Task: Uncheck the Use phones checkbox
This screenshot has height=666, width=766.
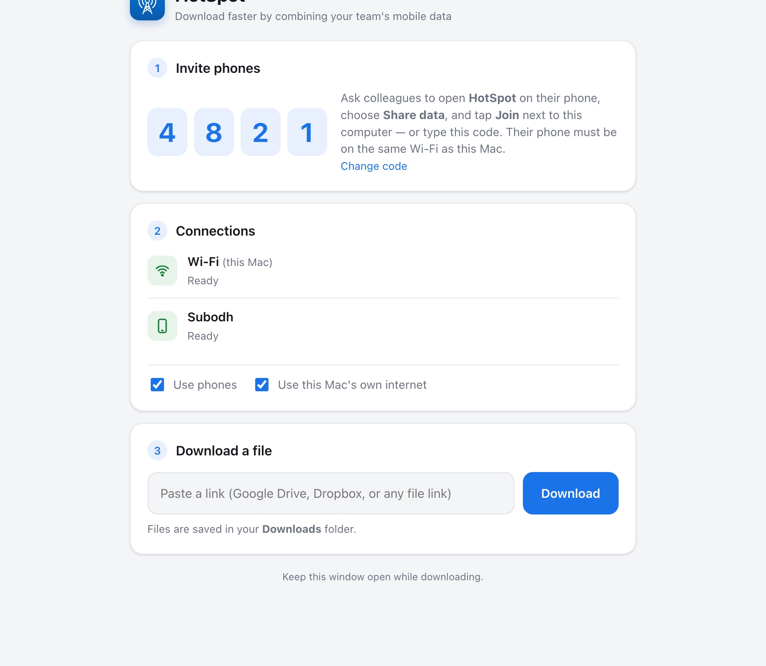Action: click(x=157, y=385)
